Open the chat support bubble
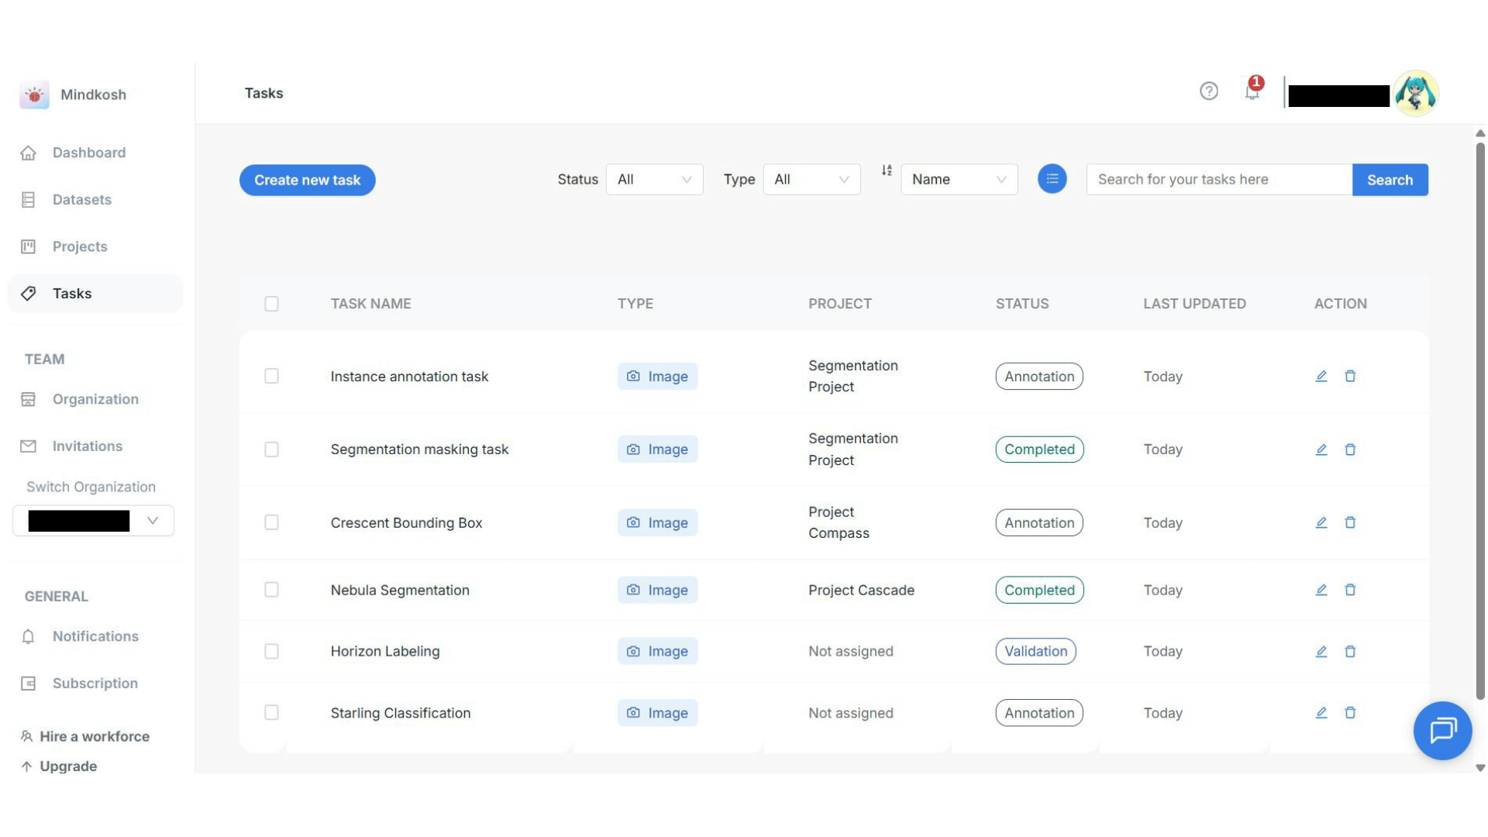Screen dimensions: 1488x837 click(1442, 731)
